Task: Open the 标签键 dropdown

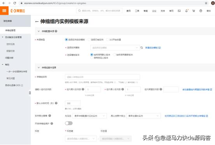Action: 81,138
